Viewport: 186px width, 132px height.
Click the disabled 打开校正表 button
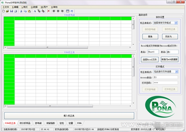[x=170, y=89]
